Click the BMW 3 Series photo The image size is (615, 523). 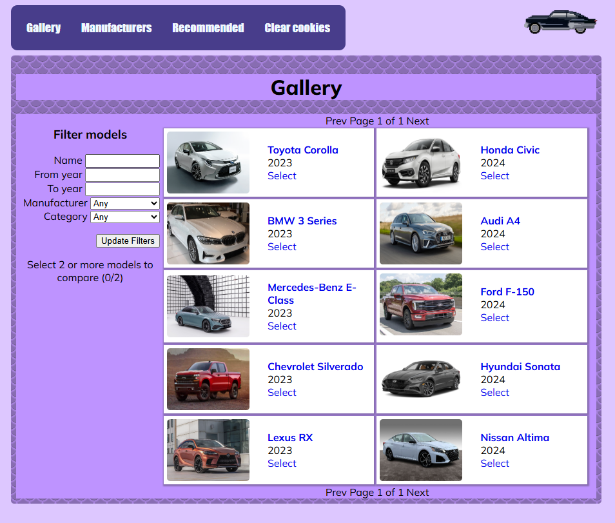pyautogui.click(x=208, y=233)
